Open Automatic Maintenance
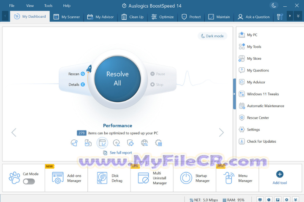This screenshot has height=202, width=304. tap(261, 106)
